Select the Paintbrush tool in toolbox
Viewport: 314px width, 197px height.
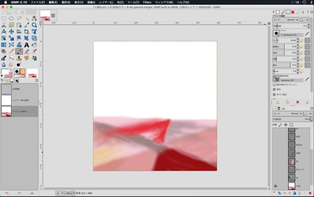[x=19, y=51]
